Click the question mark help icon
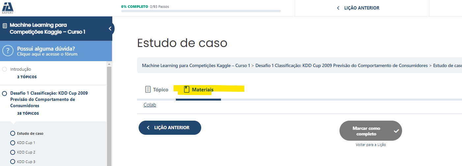 8,51
